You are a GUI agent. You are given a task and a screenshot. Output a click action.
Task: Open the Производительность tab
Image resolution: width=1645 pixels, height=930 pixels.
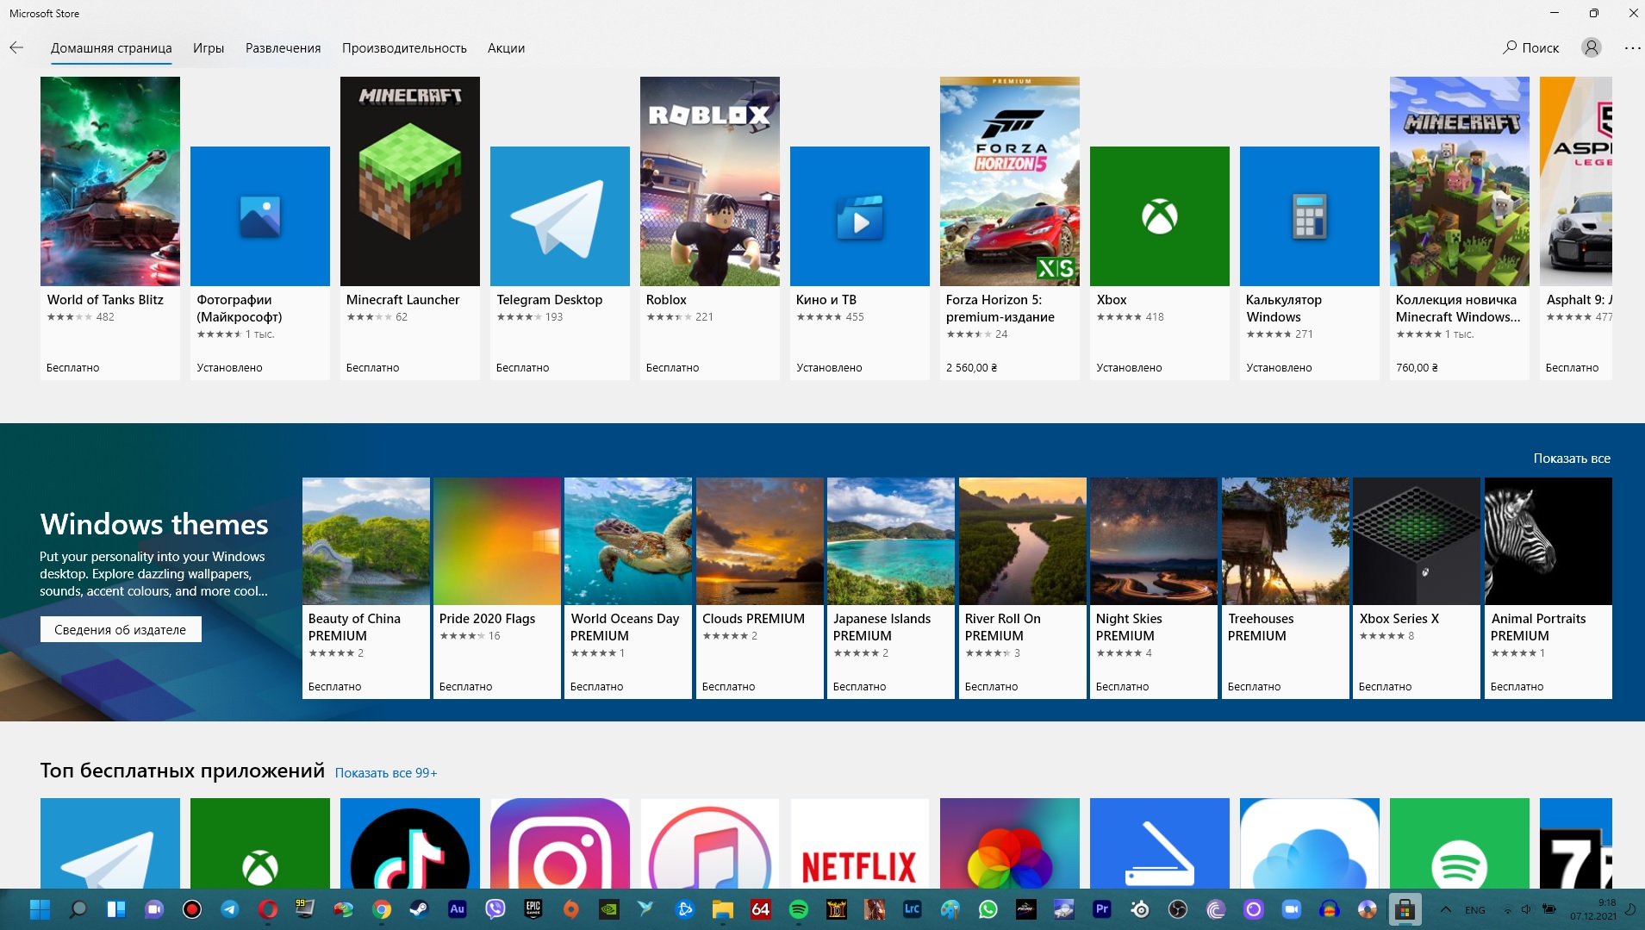[x=405, y=47]
